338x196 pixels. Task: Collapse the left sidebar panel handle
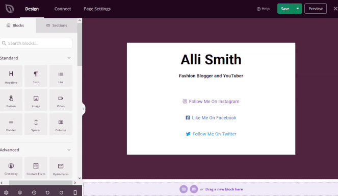click(84, 109)
